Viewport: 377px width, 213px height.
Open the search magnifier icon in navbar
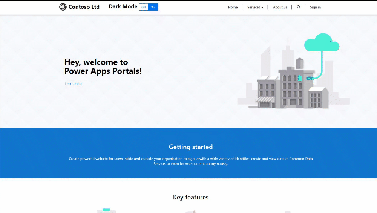(298, 7)
